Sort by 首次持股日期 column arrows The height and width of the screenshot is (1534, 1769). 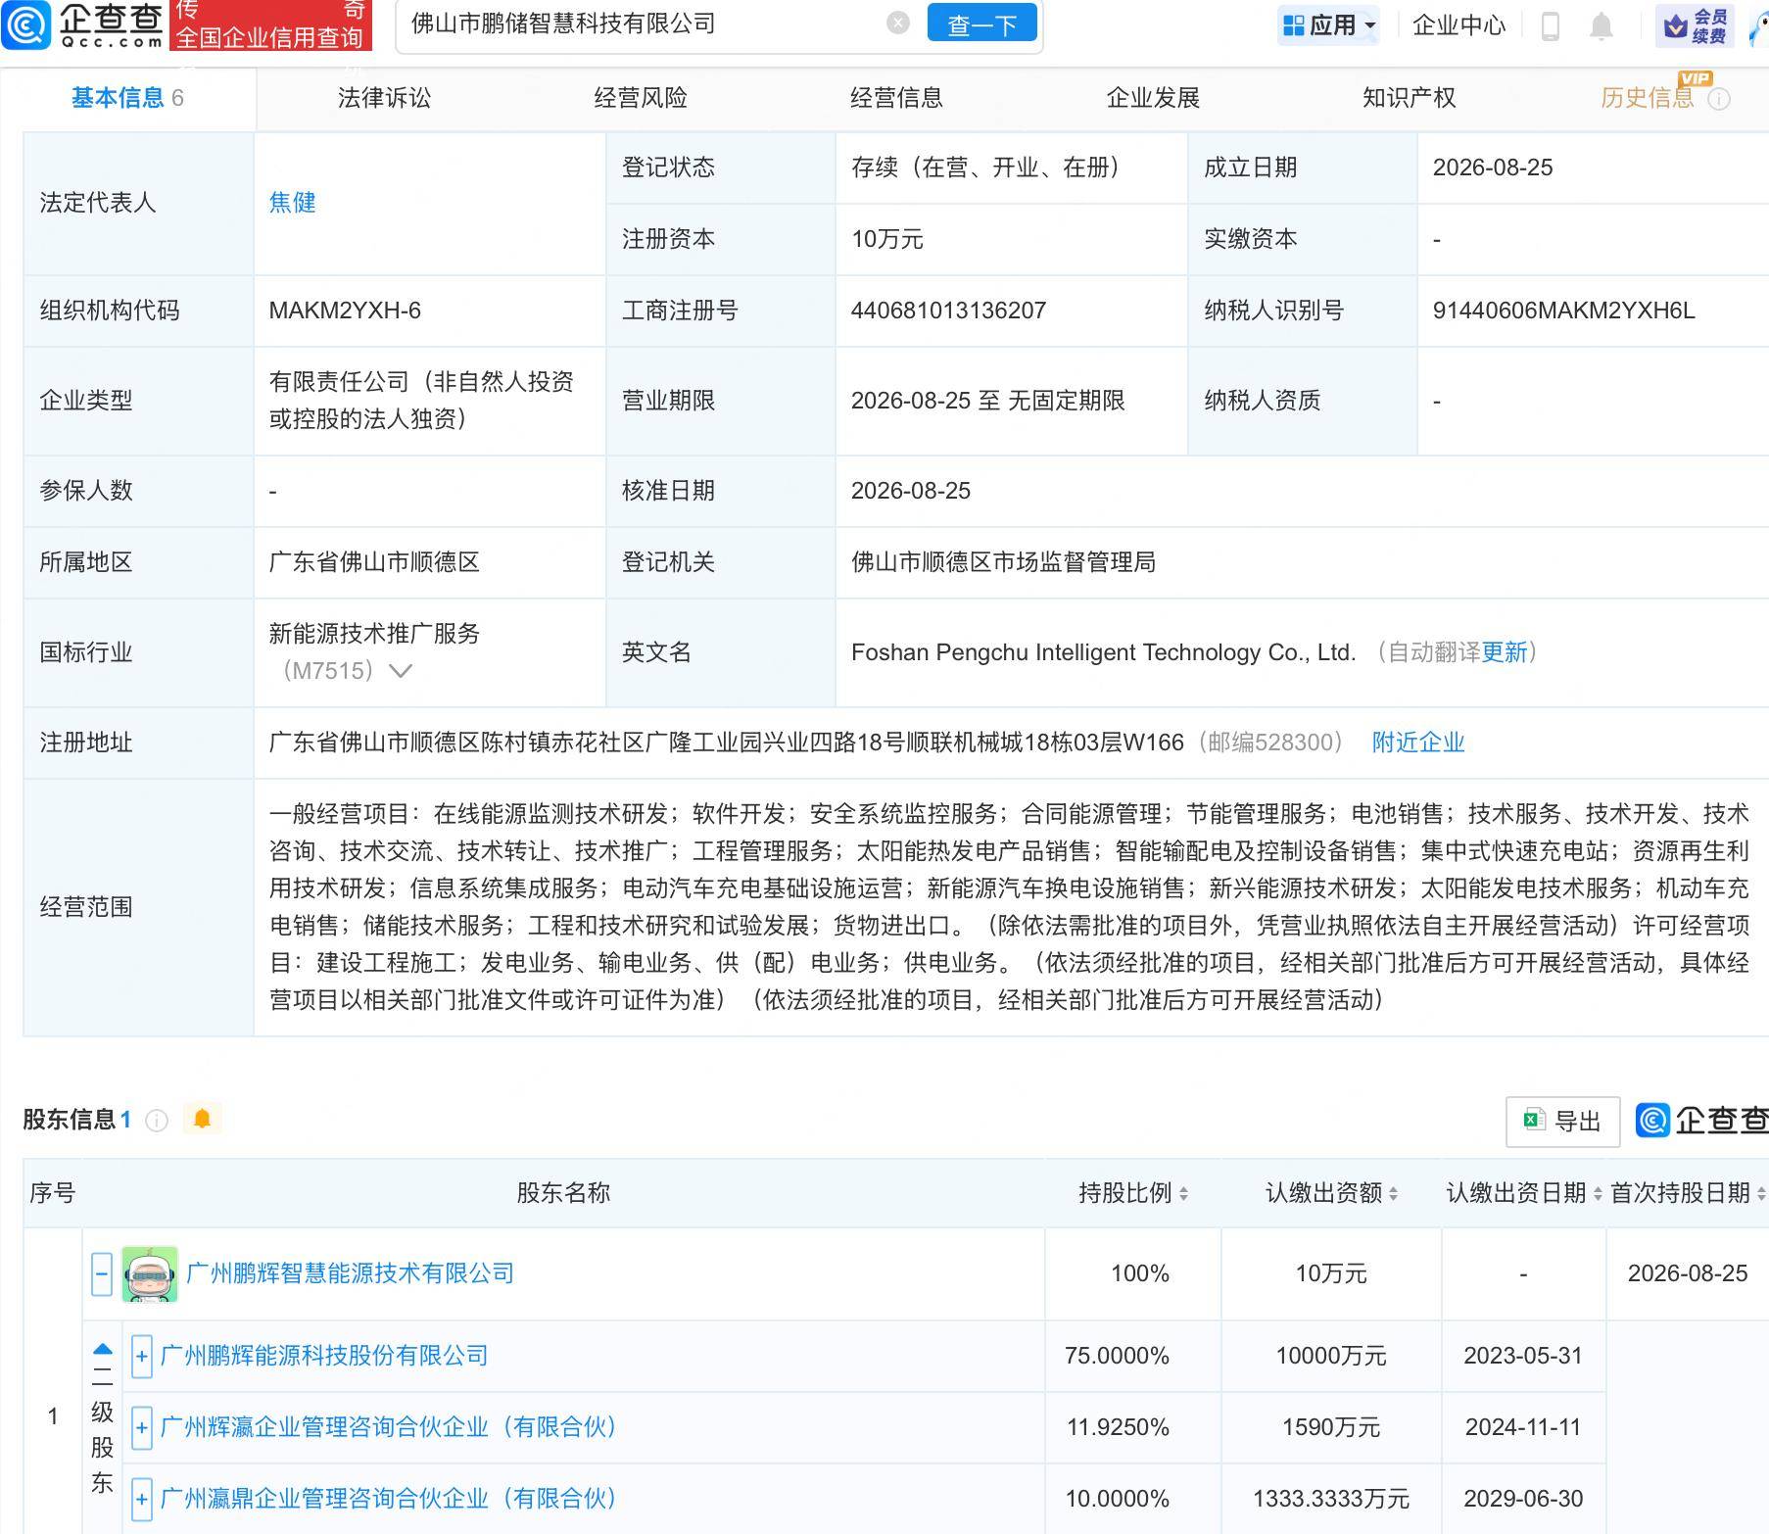pos(1760,1193)
